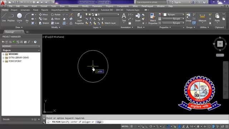Open the Featured Apps ribbon tab
This screenshot has width=229, height=129.
coord(133,10)
